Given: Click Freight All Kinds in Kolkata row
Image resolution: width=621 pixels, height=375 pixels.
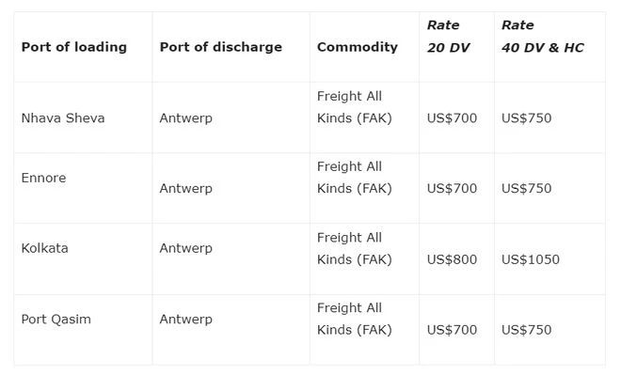Looking at the screenshot, I should pos(355,248).
